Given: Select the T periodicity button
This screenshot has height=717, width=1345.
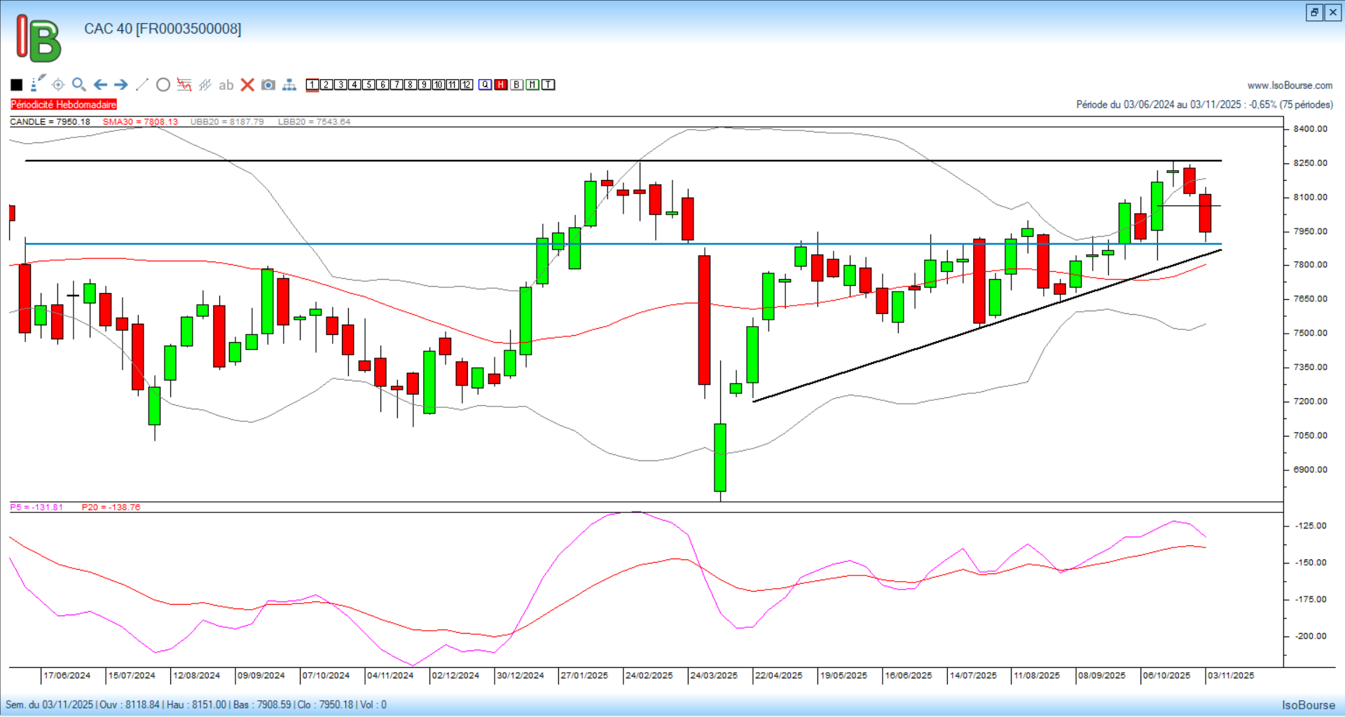Looking at the screenshot, I should pyautogui.click(x=549, y=85).
